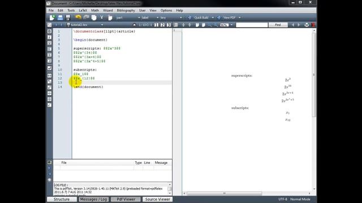The height and width of the screenshot is (203, 362).
Task: Open the 'label' references dropdown
Action: tap(150, 17)
